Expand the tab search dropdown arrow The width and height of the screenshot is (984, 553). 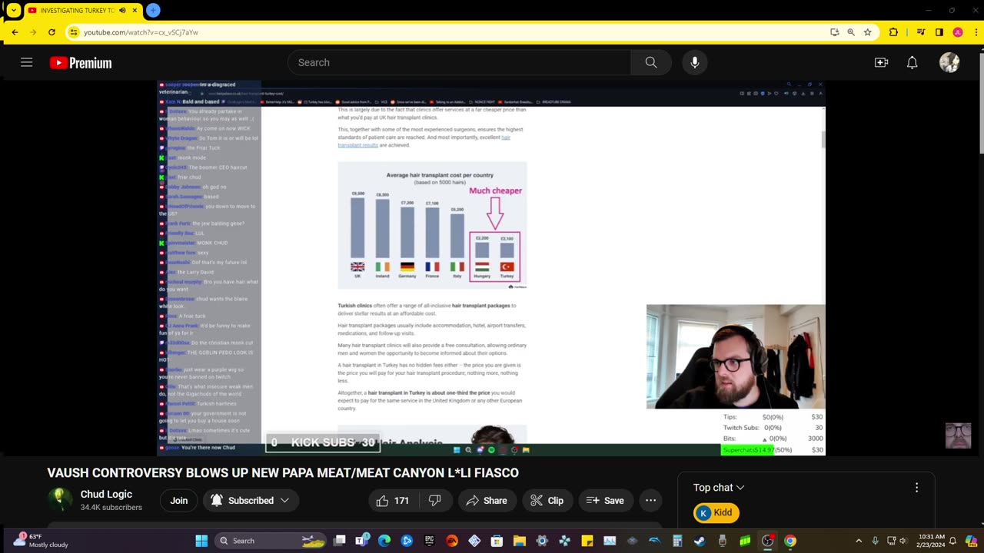[14, 10]
